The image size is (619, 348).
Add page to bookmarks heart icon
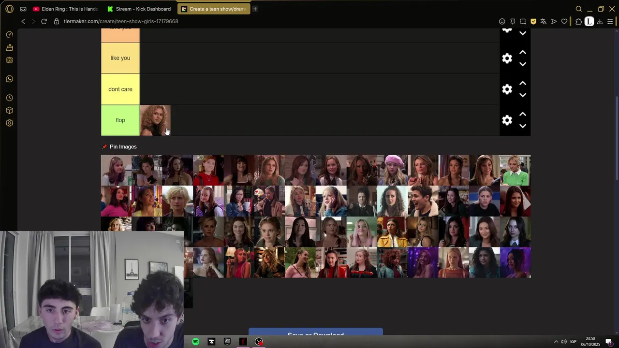(564, 21)
